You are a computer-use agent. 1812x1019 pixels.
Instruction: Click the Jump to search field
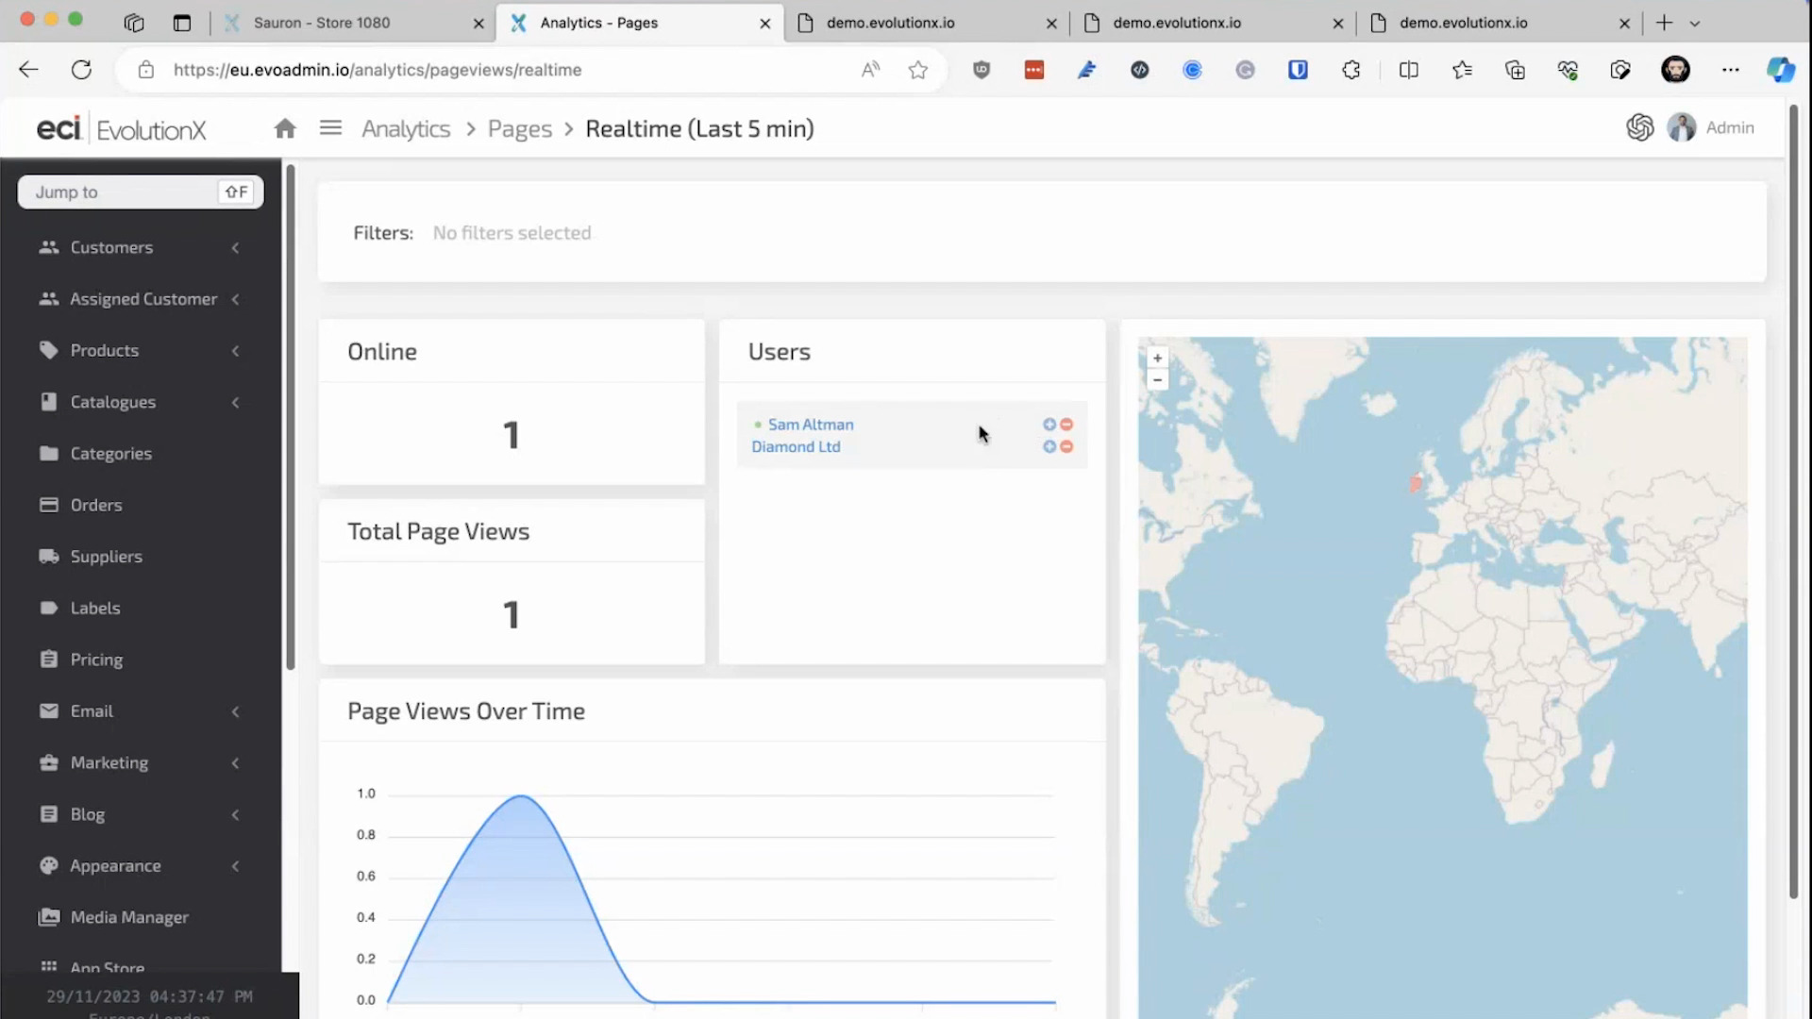click(123, 192)
